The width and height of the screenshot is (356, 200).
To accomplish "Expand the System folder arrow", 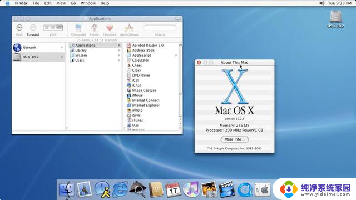I will coord(119,56).
